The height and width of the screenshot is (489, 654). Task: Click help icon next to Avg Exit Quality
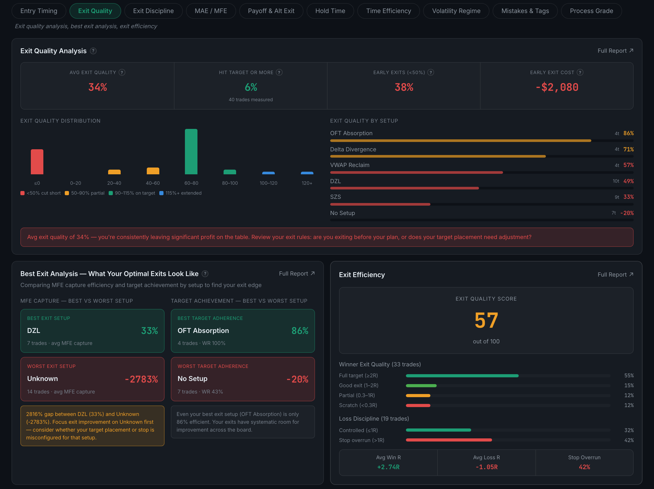(122, 72)
